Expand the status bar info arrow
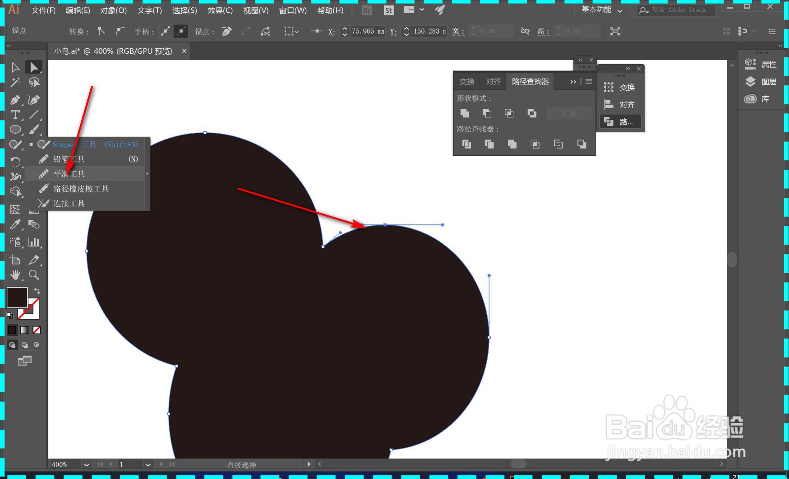 tap(309, 464)
